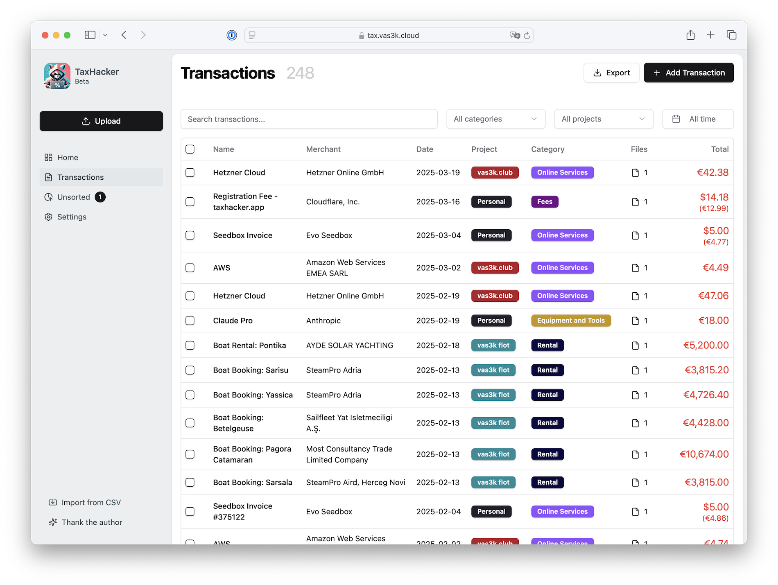Screen dimensions: 778x585
Task: Open file icon for Pagora Catamaran row
Action: [x=636, y=454]
